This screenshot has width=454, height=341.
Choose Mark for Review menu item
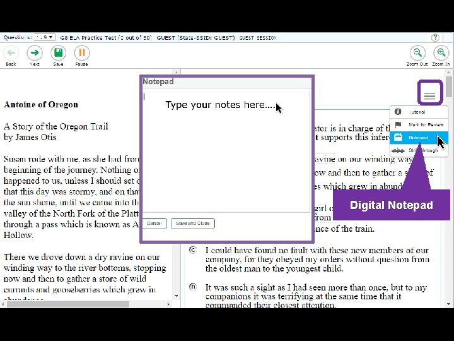[x=419, y=124]
